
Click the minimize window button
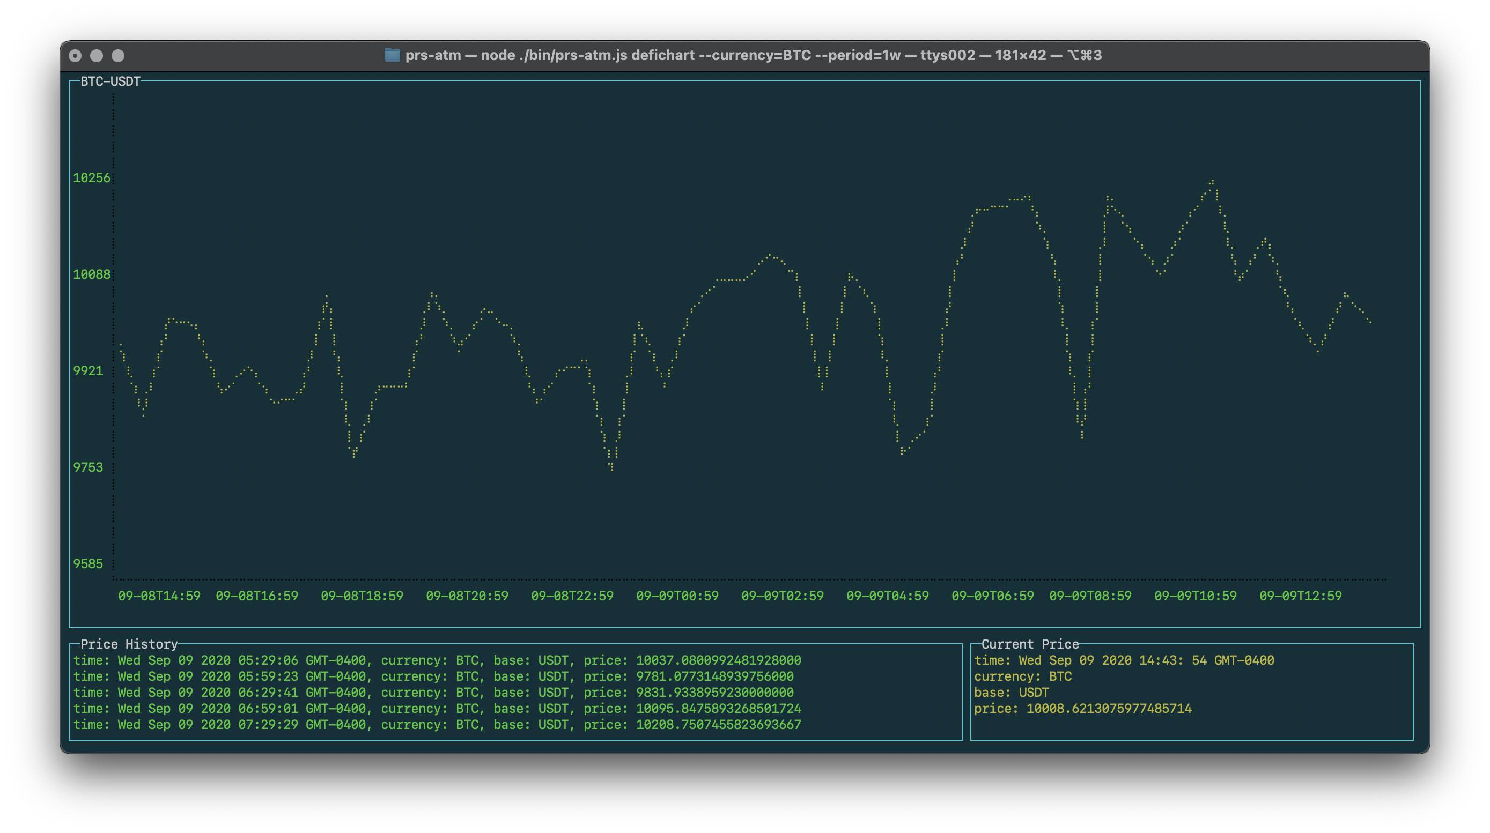[x=97, y=56]
